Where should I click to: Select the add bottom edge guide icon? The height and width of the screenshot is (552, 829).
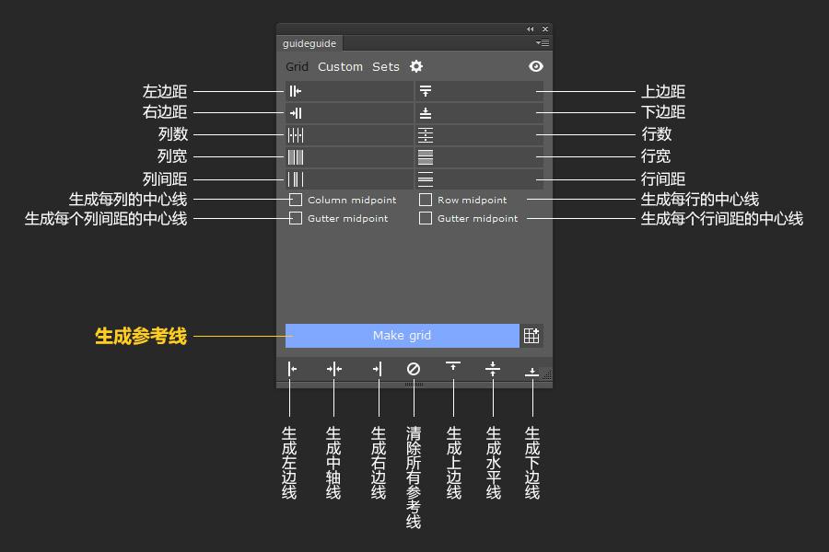pyautogui.click(x=531, y=368)
